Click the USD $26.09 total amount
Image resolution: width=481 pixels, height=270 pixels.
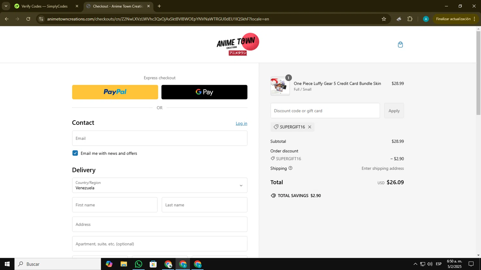(x=391, y=182)
